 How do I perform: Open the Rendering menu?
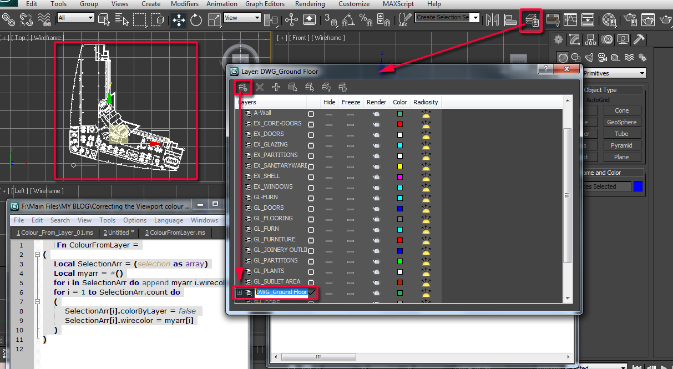(310, 4)
